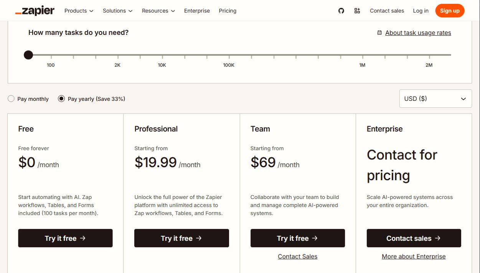This screenshot has width=480, height=273.
Task: Click Try it free under Free plan
Action: point(65,238)
